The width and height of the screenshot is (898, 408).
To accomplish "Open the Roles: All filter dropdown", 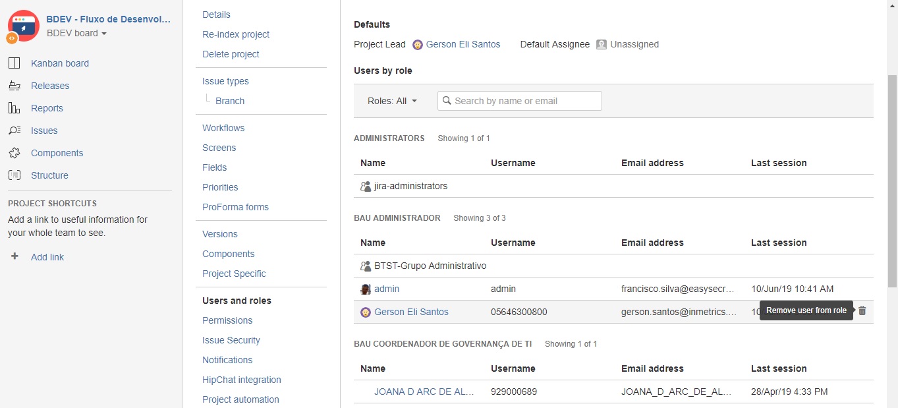I will [x=393, y=101].
